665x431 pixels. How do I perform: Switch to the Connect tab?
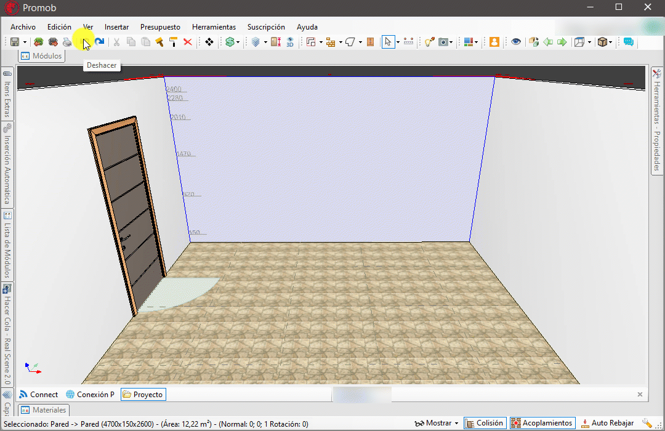39,395
